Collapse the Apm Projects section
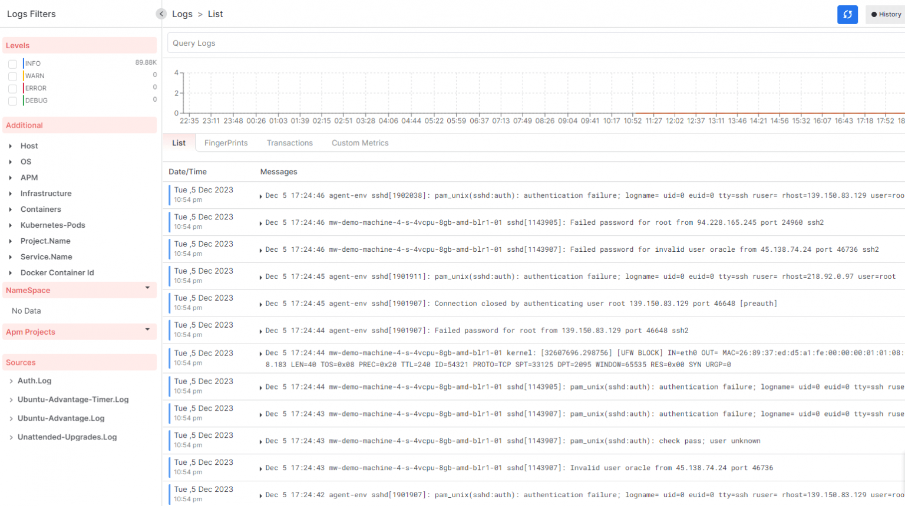 147,330
